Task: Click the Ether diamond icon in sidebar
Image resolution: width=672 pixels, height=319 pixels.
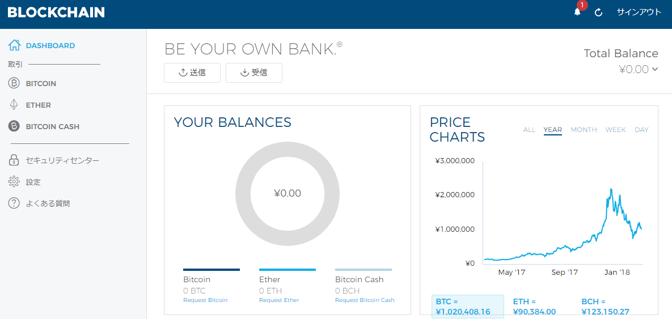Action: pos(14,105)
